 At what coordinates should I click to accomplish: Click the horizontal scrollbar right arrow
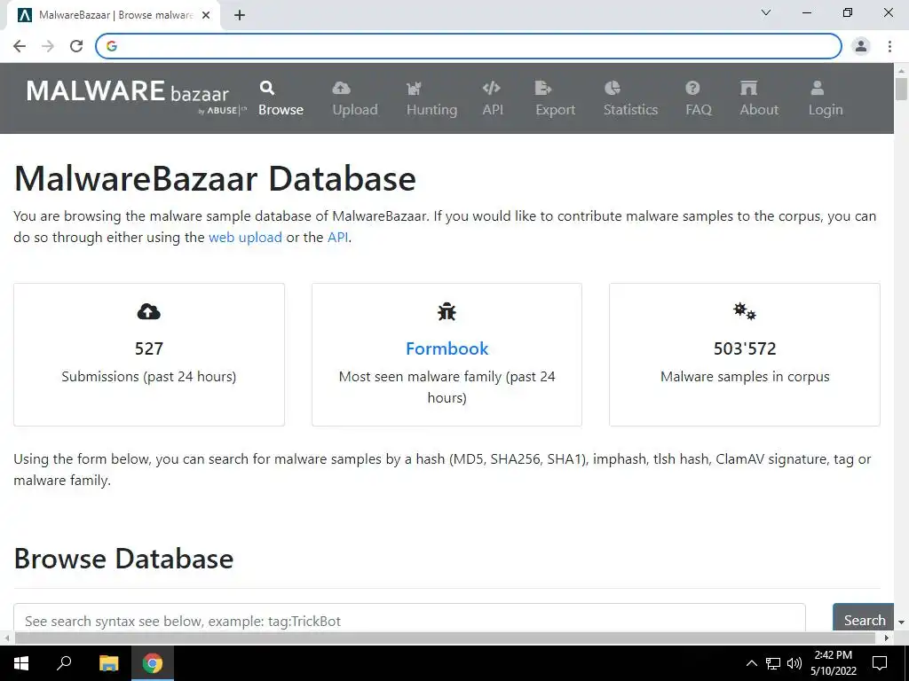(887, 638)
